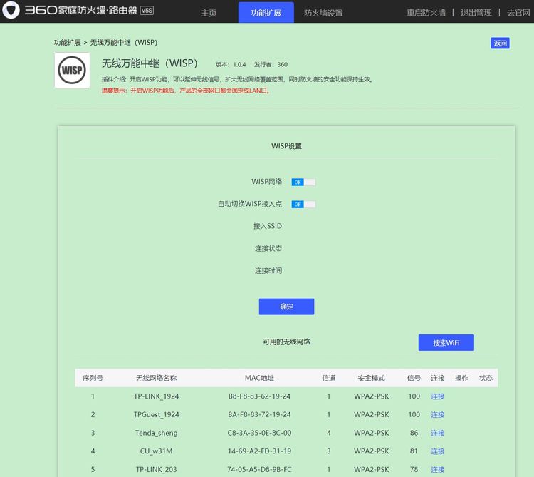Open 去官网 link
Image resolution: width=534 pixels, height=477 pixels.
(518, 13)
